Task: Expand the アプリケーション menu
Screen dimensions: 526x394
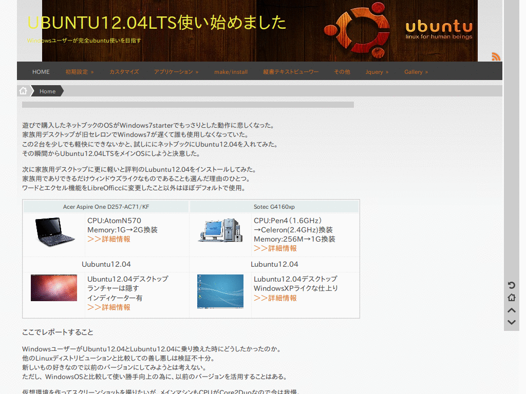Action: point(176,72)
